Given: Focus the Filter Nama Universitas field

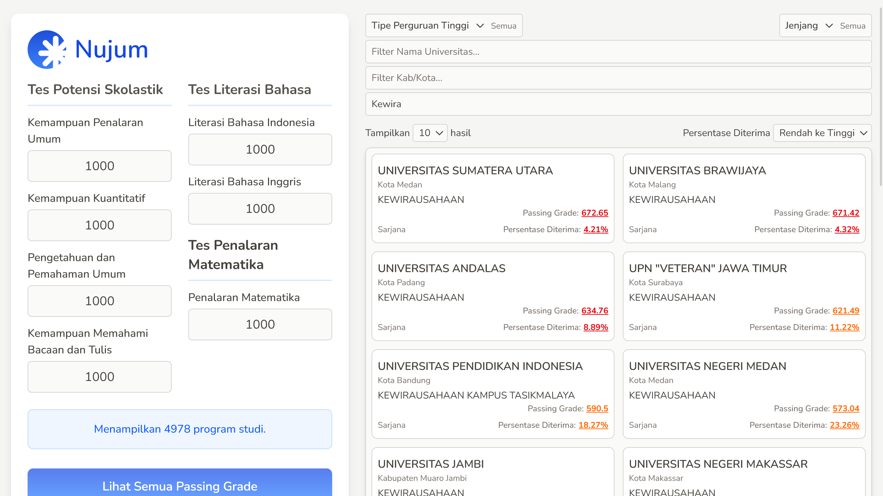Looking at the screenshot, I should tap(618, 52).
